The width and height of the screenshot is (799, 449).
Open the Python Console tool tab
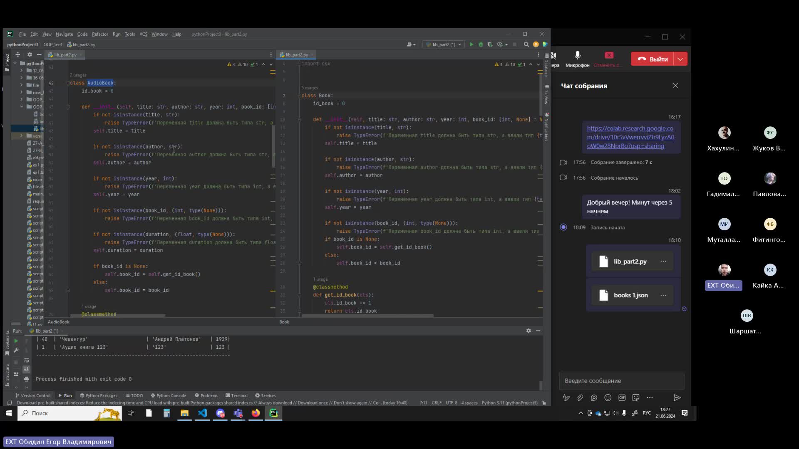click(x=169, y=395)
